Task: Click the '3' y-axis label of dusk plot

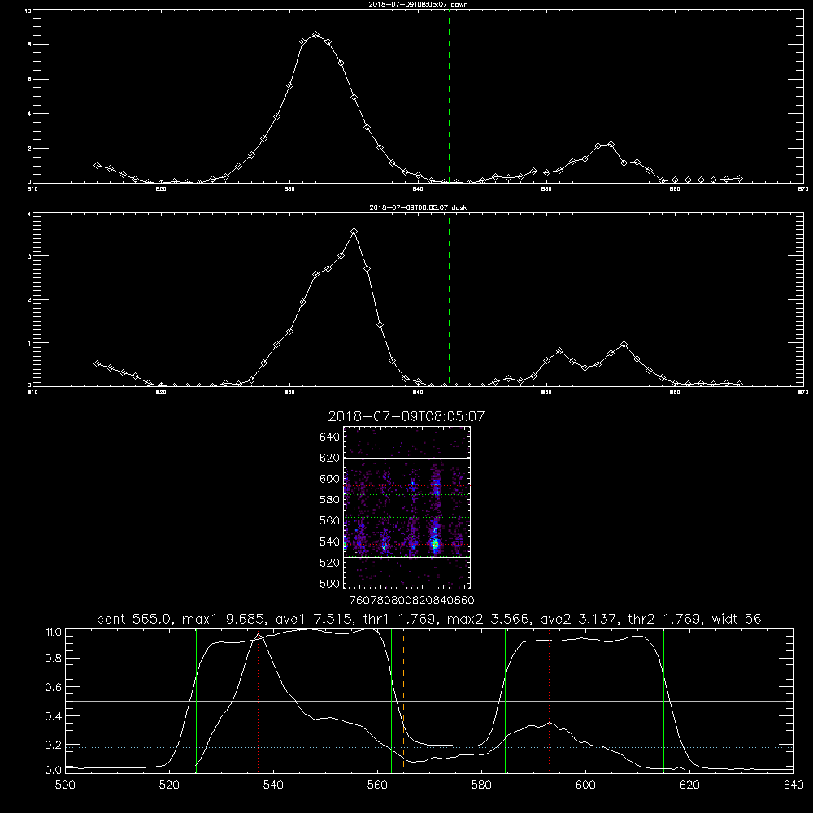Action: tap(29, 256)
